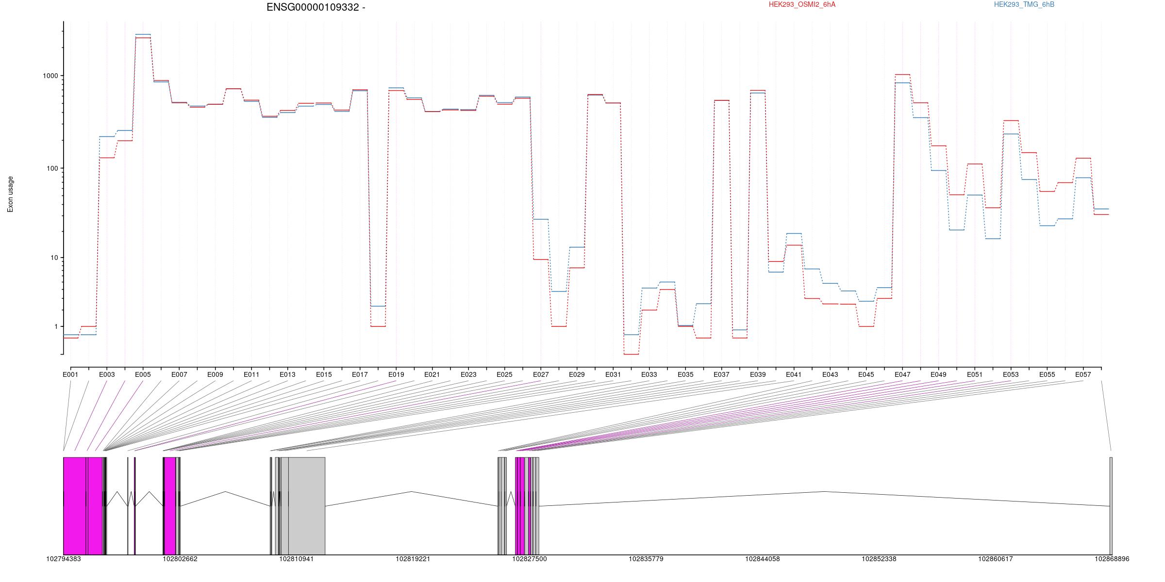The height and width of the screenshot is (582, 1165).
Task: Click exon label E045
Action: pyautogui.click(x=866, y=374)
